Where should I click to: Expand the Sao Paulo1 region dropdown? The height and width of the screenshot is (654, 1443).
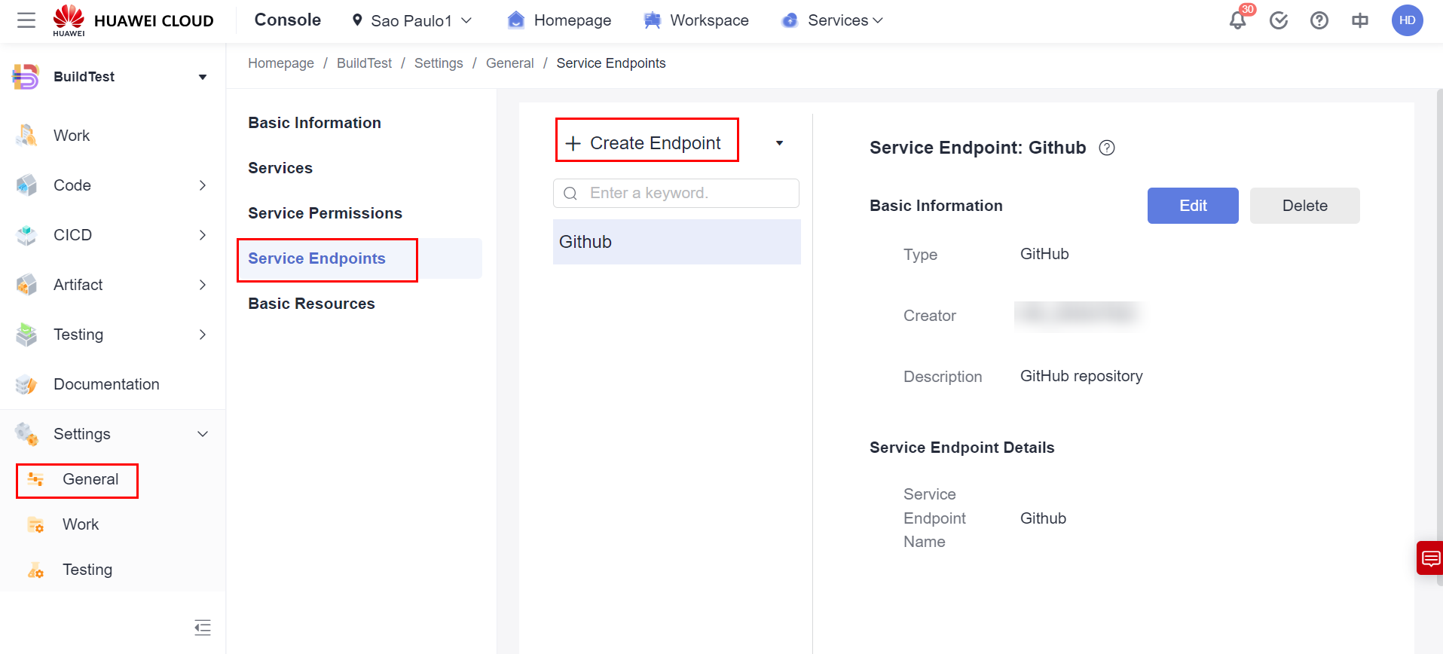[x=412, y=20]
